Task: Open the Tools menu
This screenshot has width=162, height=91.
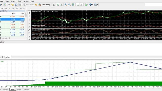Action: [19, 1]
